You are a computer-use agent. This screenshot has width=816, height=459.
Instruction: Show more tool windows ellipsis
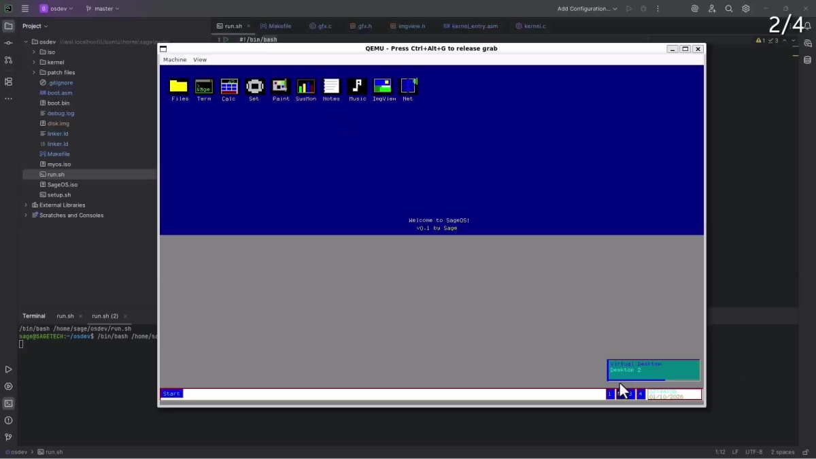coord(8,99)
